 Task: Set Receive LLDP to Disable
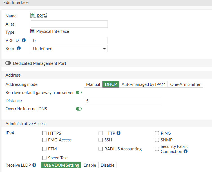point(108,165)
